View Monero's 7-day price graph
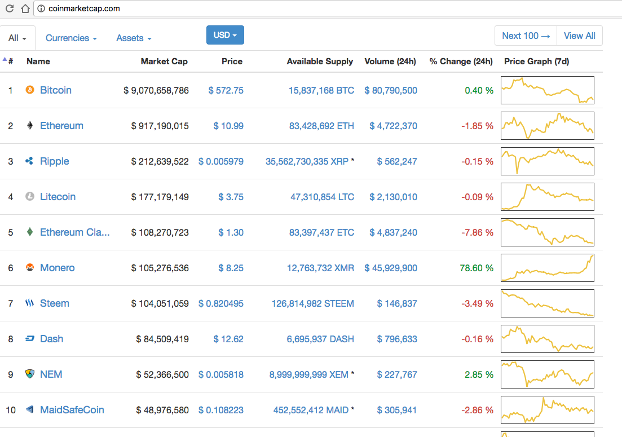622x437 pixels. [x=548, y=268]
